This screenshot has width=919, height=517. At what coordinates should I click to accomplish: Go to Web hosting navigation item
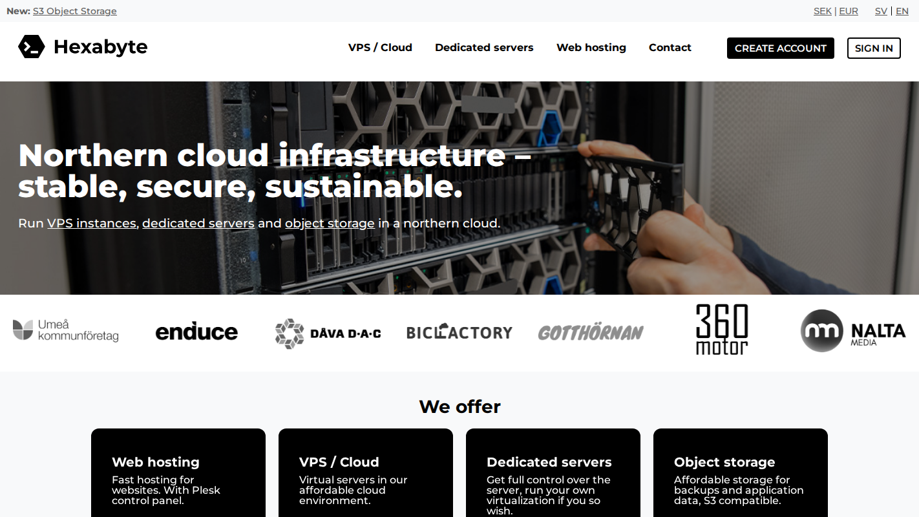(x=591, y=48)
